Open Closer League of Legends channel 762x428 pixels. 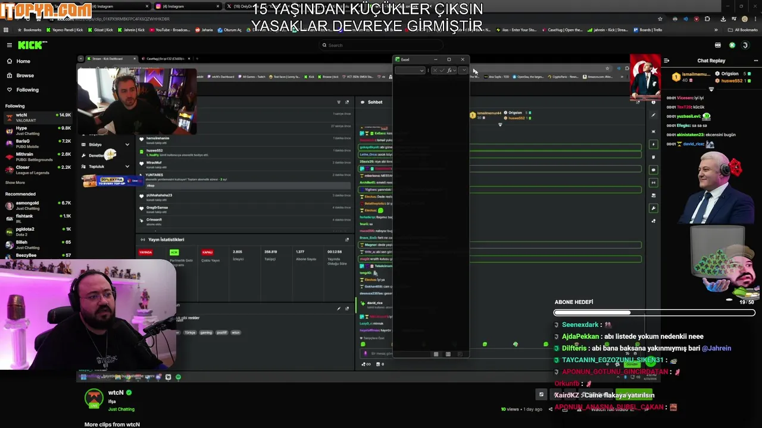[38, 169]
